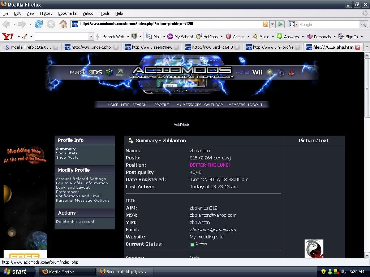Open the Tools menu
The width and height of the screenshot is (370, 277).
tap(105, 13)
